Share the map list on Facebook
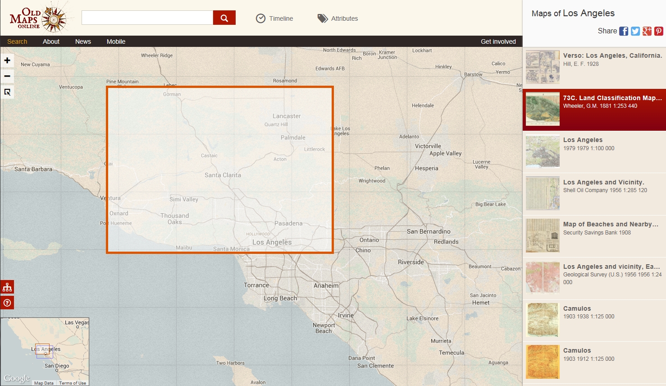666x386 pixels. coord(624,31)
